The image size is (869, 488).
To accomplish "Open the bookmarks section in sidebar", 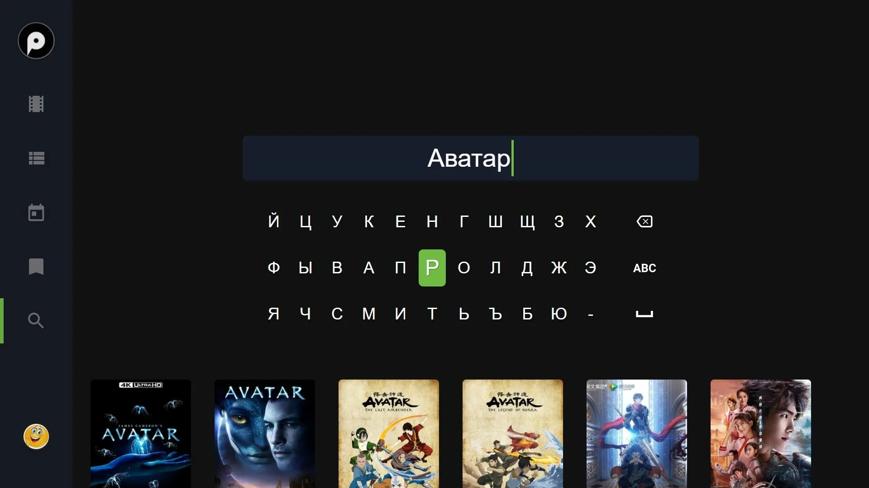I will point(36,267).
